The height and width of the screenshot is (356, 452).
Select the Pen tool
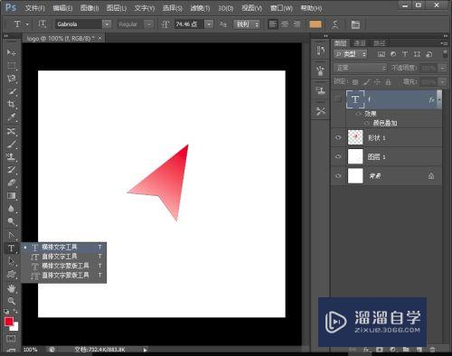pos(11,235)
